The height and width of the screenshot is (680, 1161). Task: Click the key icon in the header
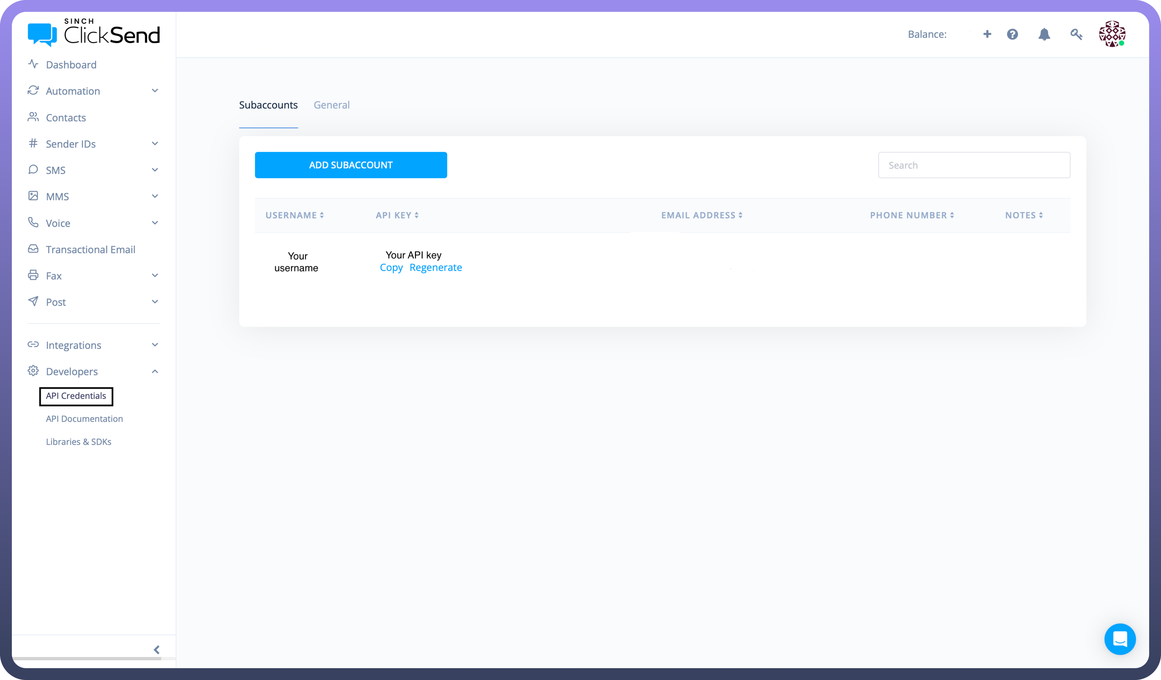[1076, 34]
